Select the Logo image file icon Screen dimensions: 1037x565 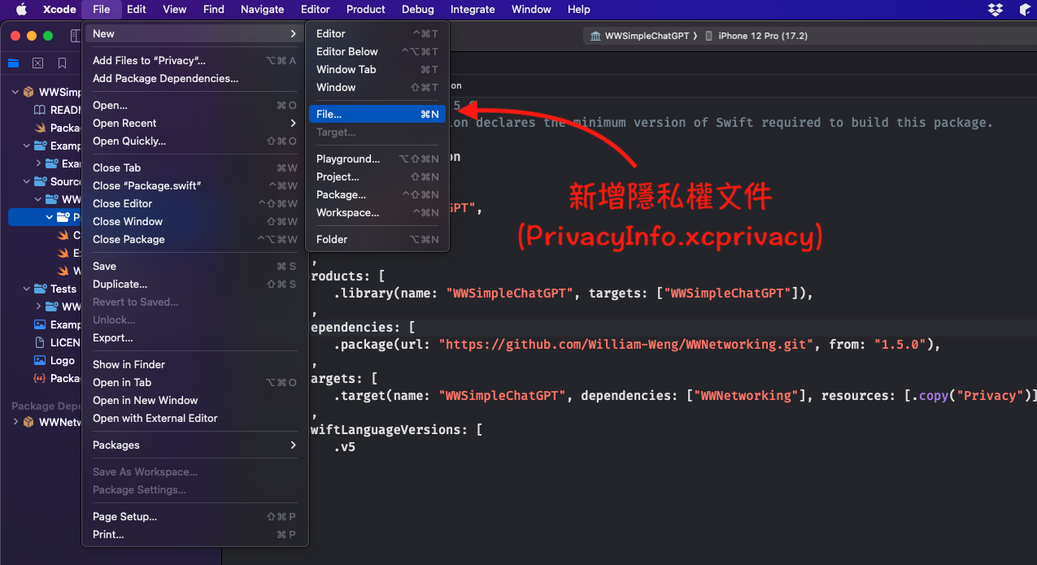click(x=40, y=360)
